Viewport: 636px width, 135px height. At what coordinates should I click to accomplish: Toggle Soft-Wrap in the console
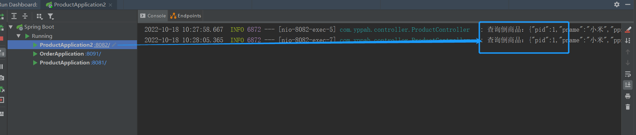point(628,74)
